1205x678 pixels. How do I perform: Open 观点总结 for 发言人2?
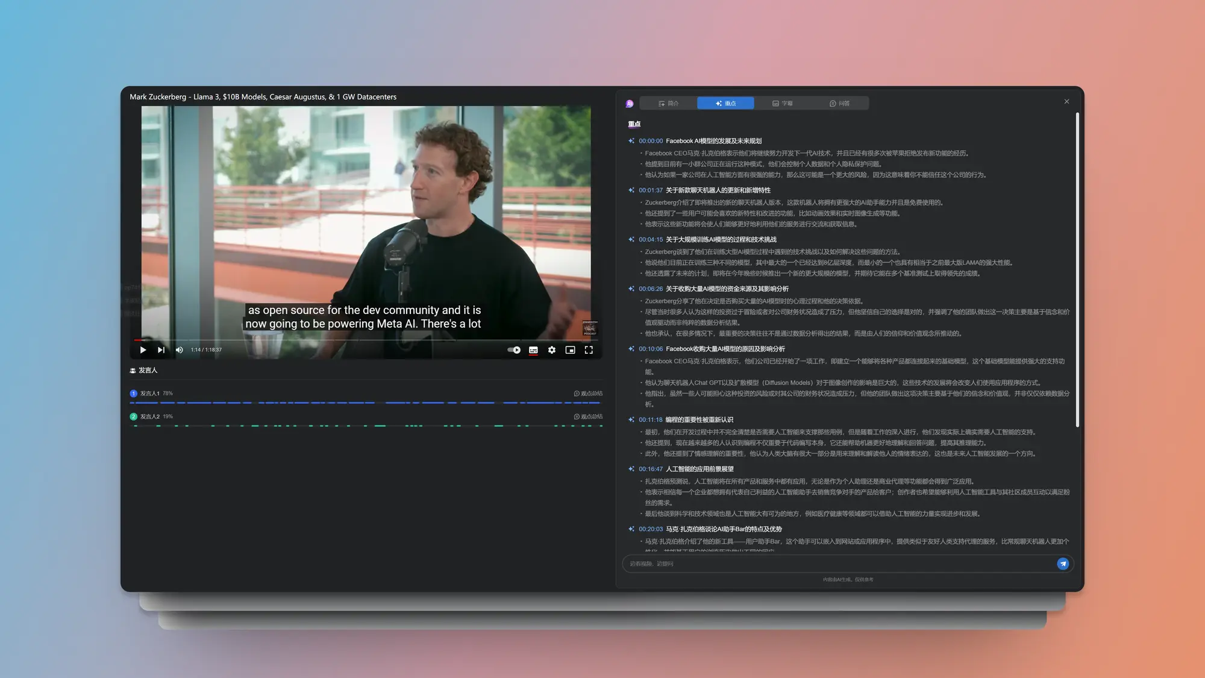coord(588,416)
